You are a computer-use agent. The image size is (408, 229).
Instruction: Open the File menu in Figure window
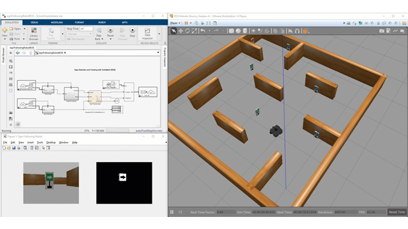(5, 142)
